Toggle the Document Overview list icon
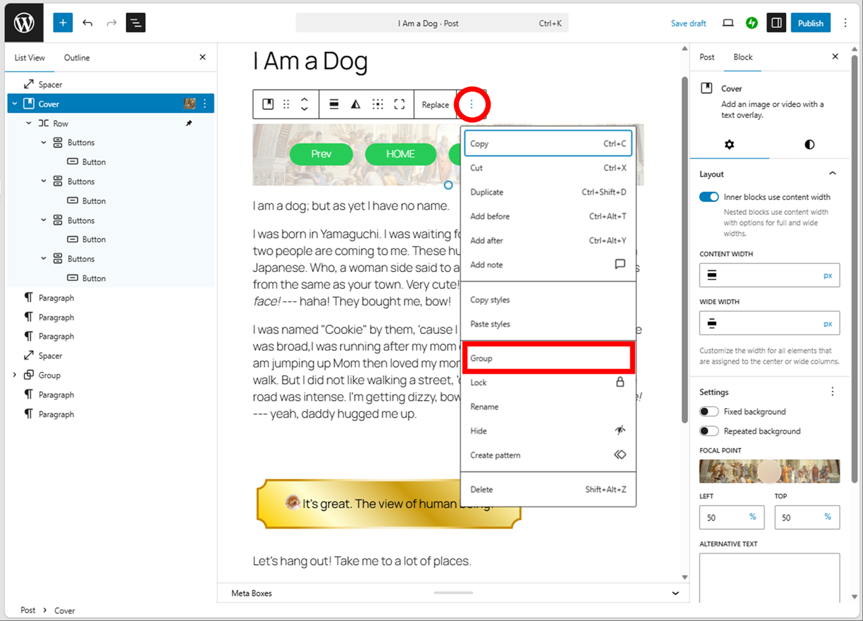The height and width of the screenshot is (621, 863). (x=135, y=23)
